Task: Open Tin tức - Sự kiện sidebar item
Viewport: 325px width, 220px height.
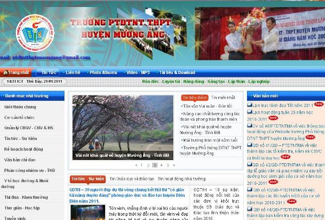Action: coord(21,138)
